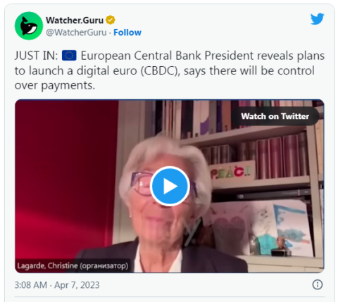Click the gold verified badge
This screenshot has height=302, width=338.
tap(111, 20)
